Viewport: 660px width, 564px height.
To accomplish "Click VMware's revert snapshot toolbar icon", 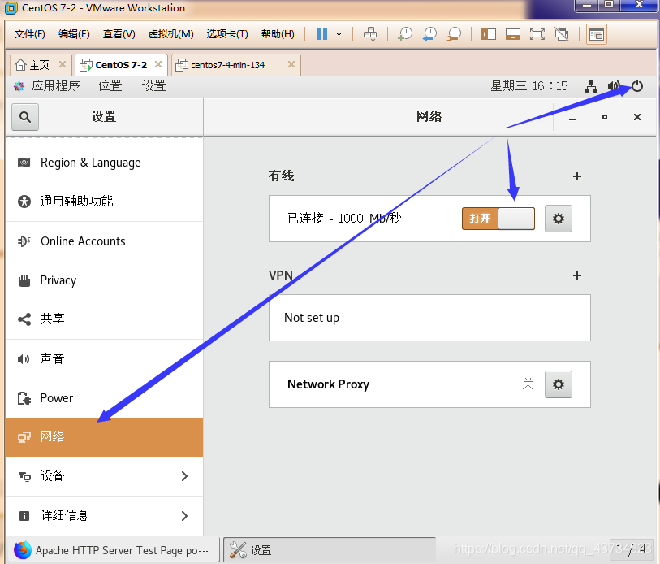I will [429, 34].
